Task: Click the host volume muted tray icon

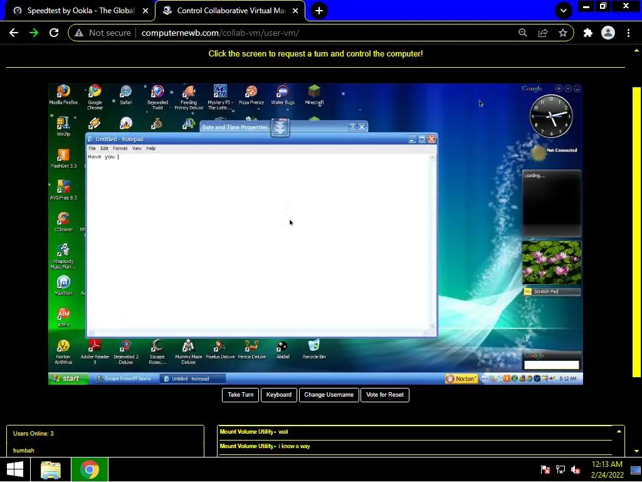Action: (x=576, y=469)
